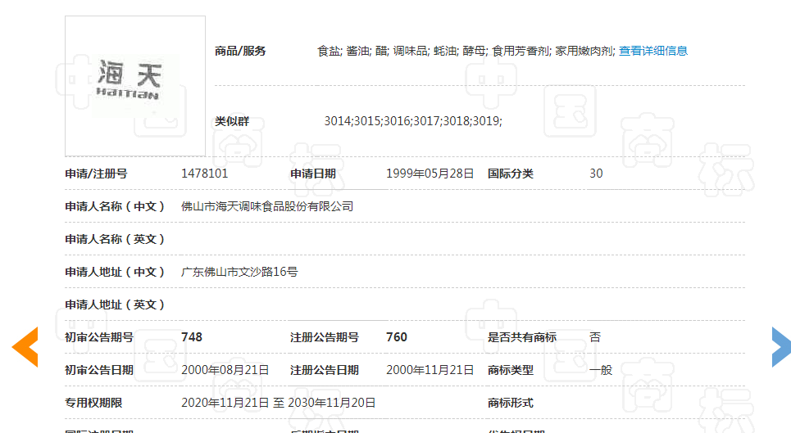Select exclusive right period 2020年11月21日 至 2030年11月20日

[279, 403]
